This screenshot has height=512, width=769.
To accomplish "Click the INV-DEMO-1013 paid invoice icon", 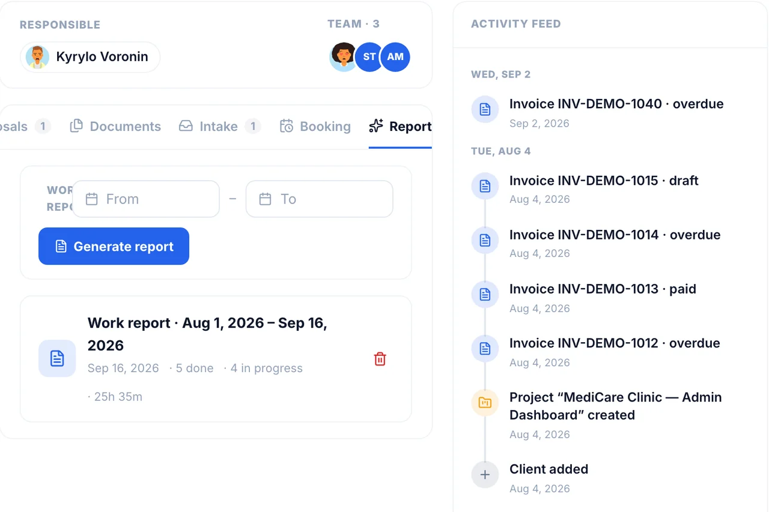I will click(x=485, y=294).
